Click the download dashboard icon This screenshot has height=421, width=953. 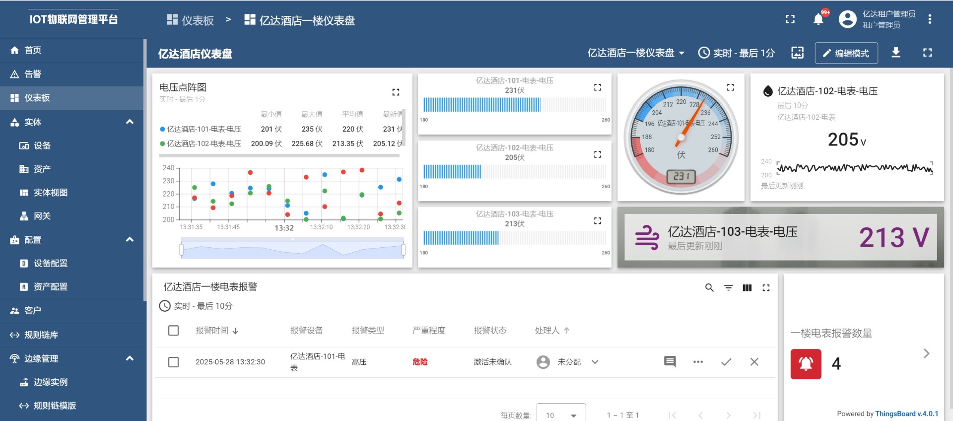click(896, 53)
